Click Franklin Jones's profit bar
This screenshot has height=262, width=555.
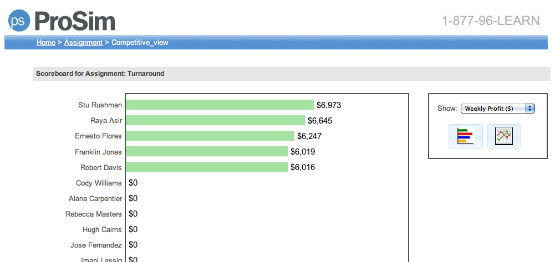tap(207, 152)
